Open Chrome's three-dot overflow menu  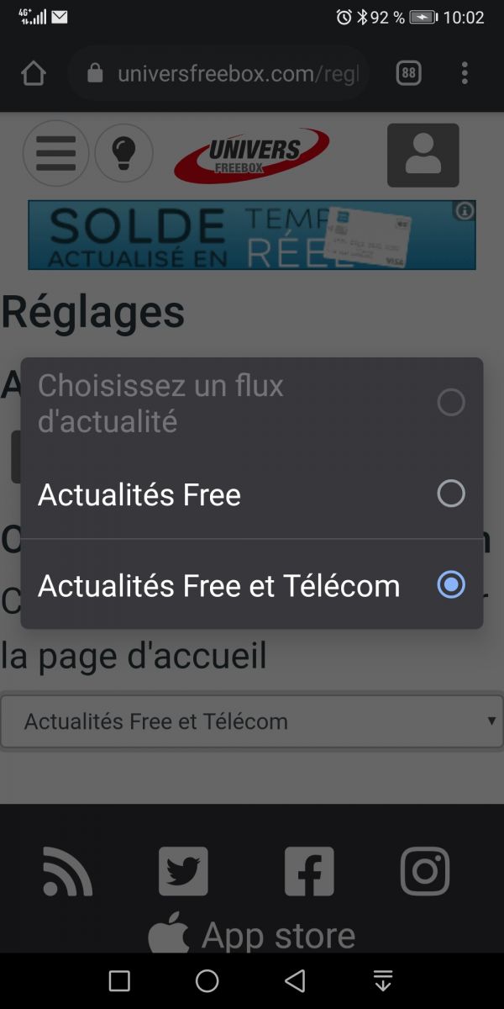465,74
